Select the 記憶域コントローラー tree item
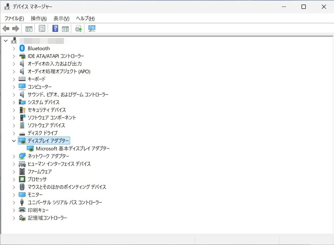334x245 pixels. tap(48, 218)
